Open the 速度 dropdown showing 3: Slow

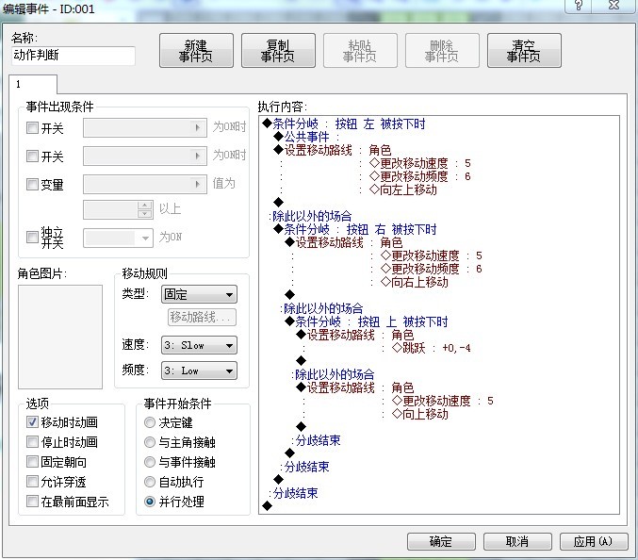(x=199, y=345)
